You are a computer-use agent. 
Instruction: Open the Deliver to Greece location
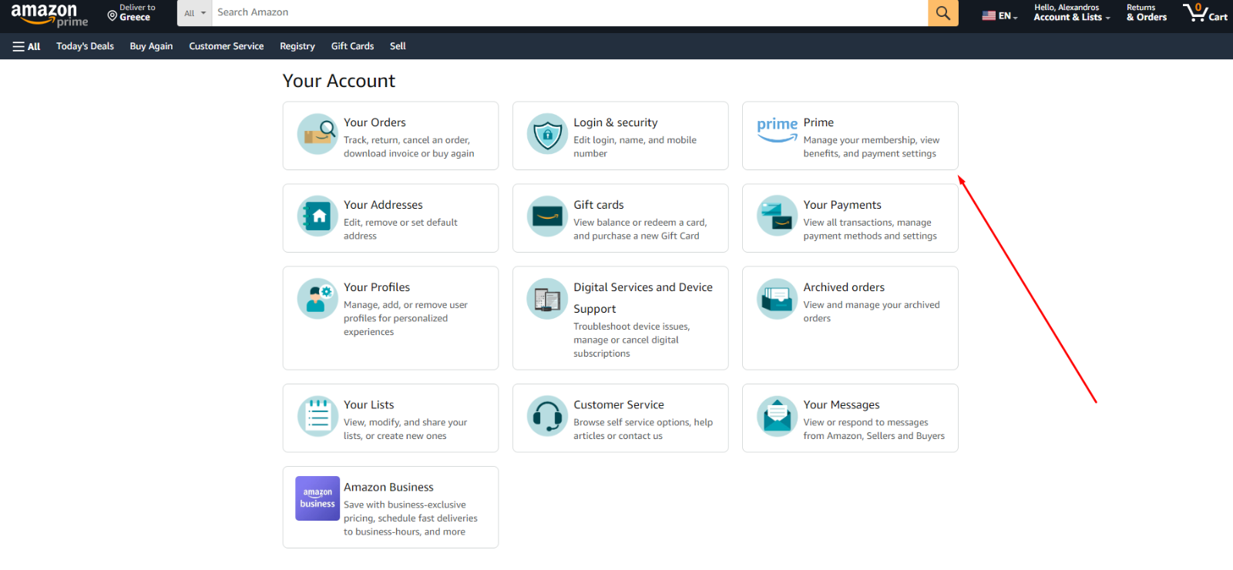coord(132,13)
